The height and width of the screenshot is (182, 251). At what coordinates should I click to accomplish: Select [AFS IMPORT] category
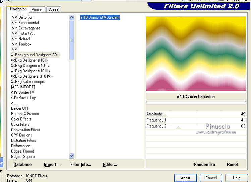coord(23,87)
